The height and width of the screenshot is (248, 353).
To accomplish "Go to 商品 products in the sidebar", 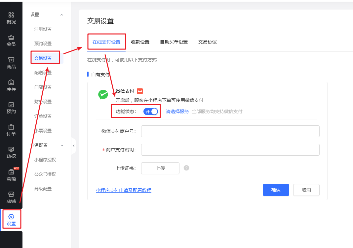I will pyautogui.click(x=11, y=63).
